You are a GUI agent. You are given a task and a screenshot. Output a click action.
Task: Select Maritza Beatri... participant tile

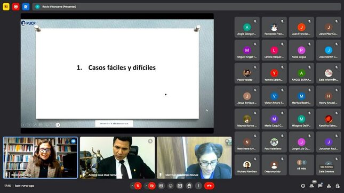[301, 96]
